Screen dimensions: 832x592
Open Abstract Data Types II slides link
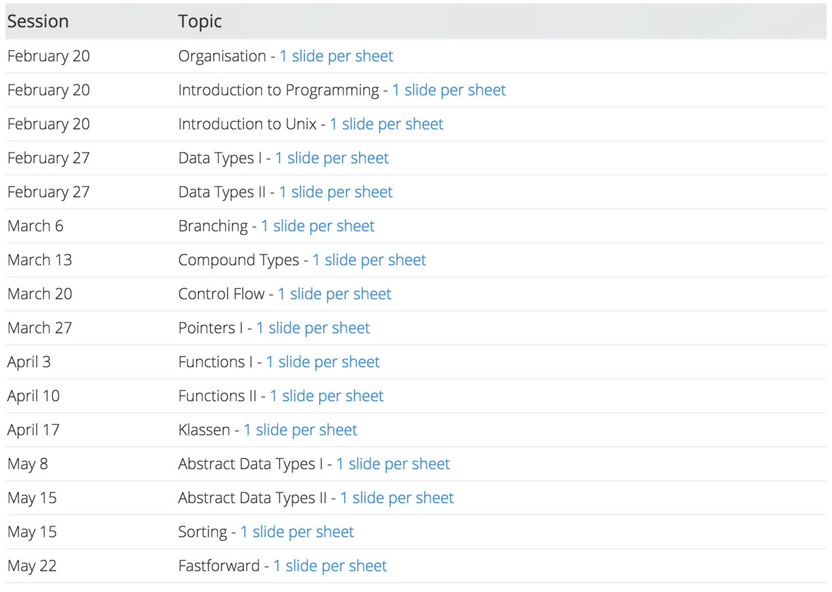(397, 498)
